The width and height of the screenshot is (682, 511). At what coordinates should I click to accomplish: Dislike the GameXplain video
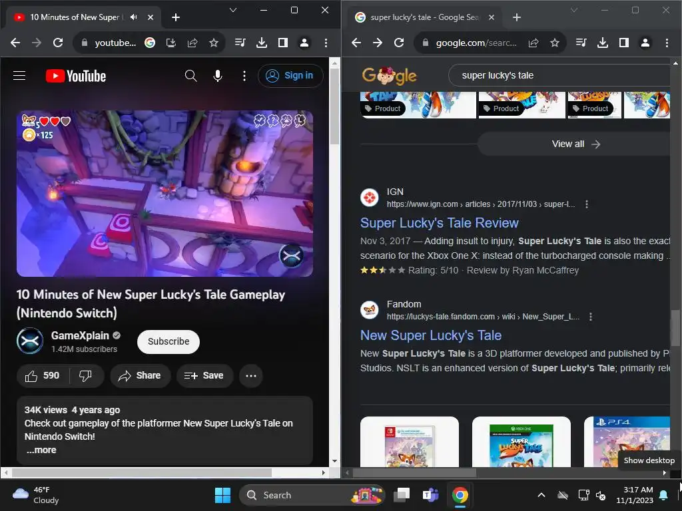point(86,376)
